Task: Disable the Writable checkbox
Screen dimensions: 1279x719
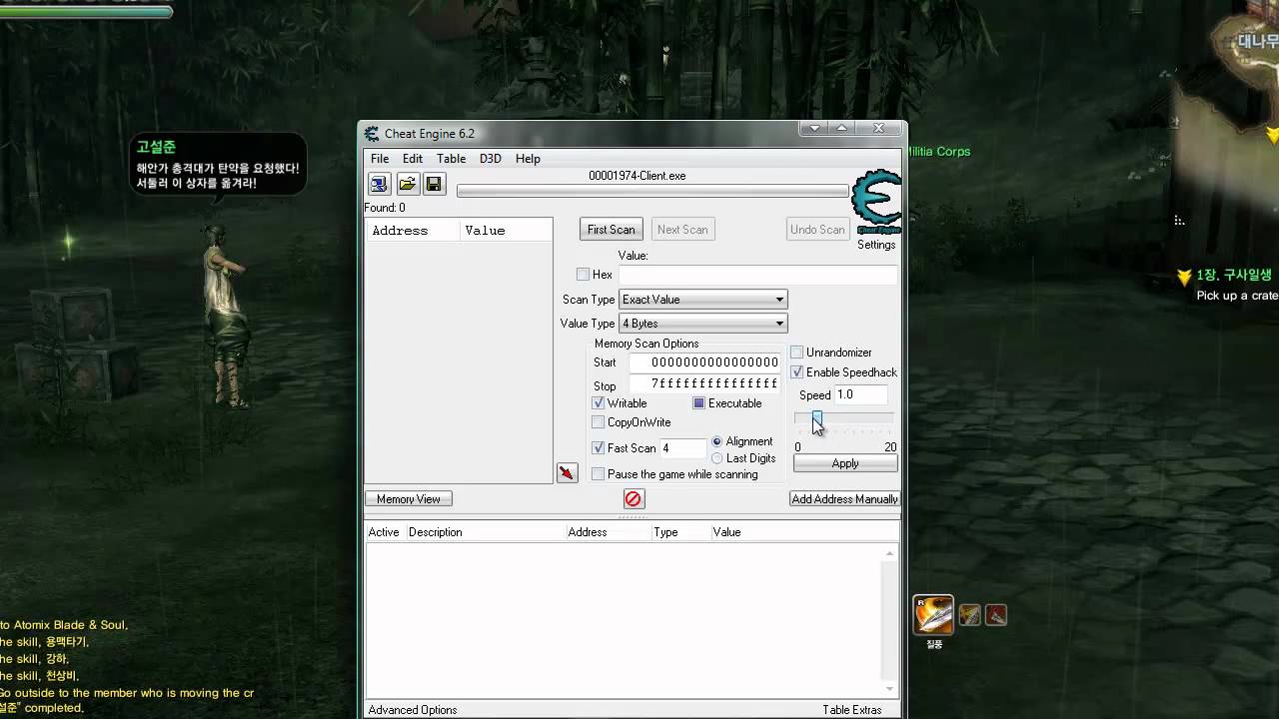Action: (599, 403)
